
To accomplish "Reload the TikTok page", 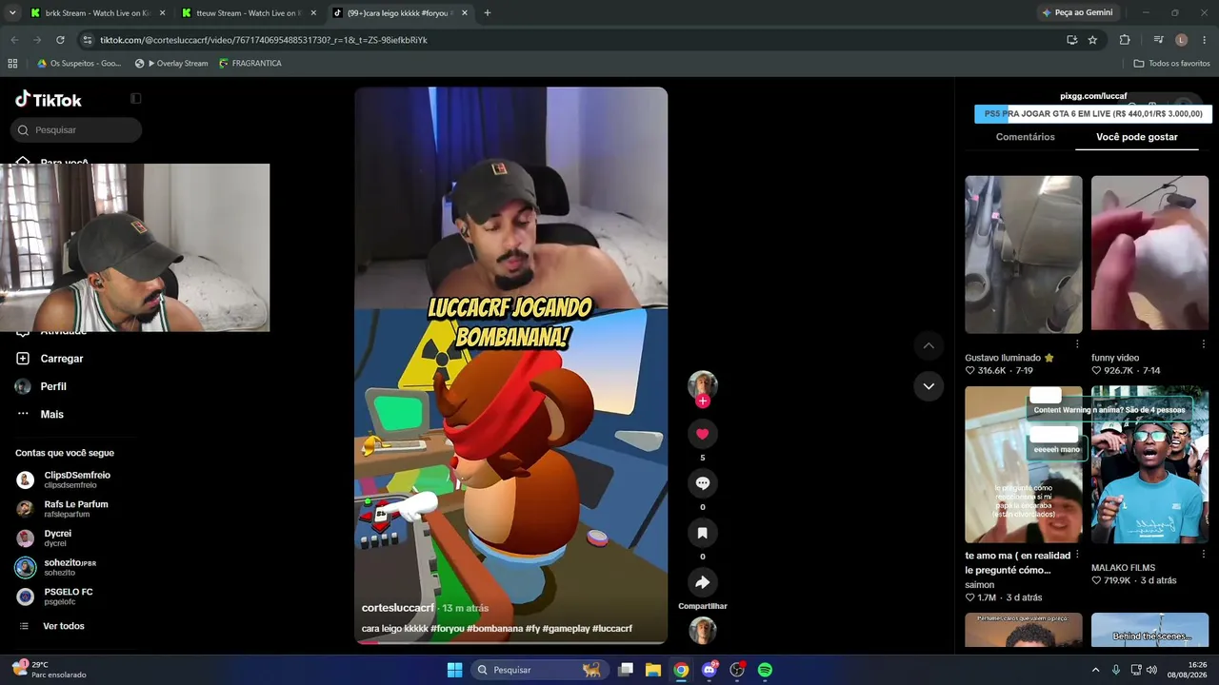I will (60, 40).
